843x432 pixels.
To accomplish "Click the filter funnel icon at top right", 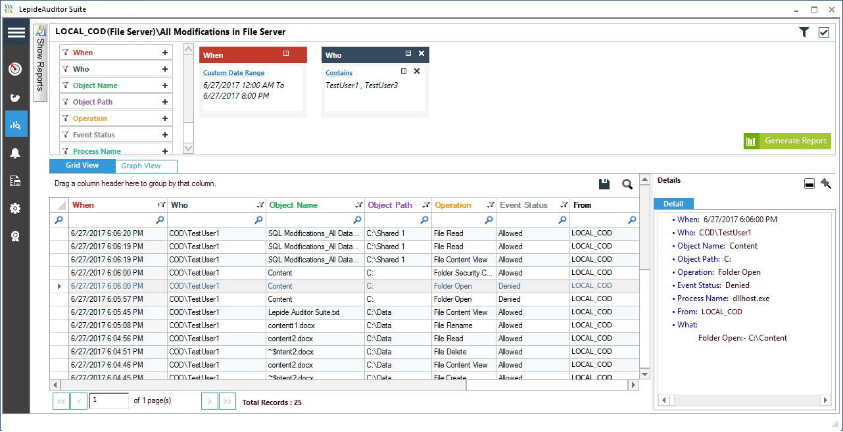I will point(804,31).
